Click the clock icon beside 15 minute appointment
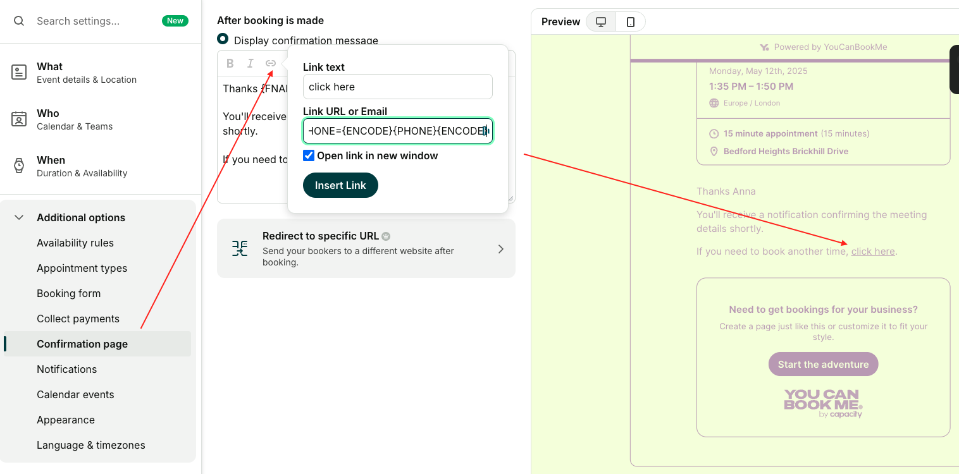 click(714, 133)
